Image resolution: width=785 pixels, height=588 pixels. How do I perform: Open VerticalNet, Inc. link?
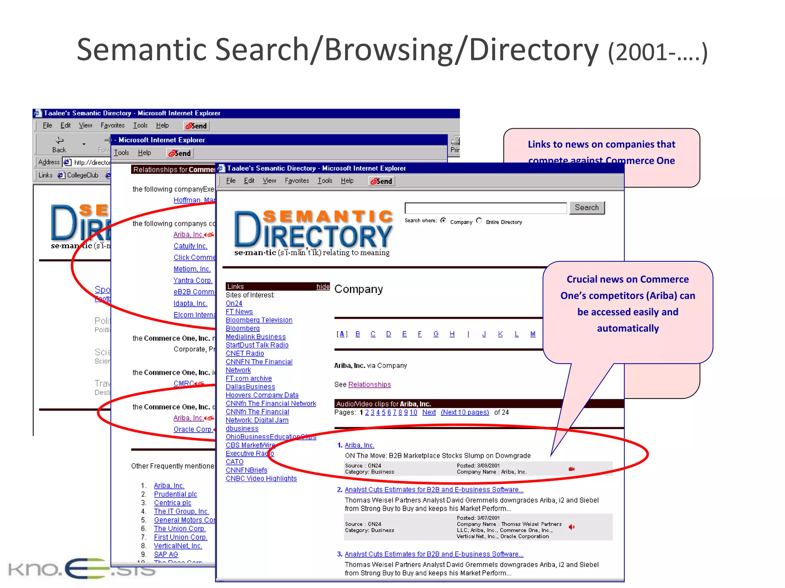[x=178, y=546]
